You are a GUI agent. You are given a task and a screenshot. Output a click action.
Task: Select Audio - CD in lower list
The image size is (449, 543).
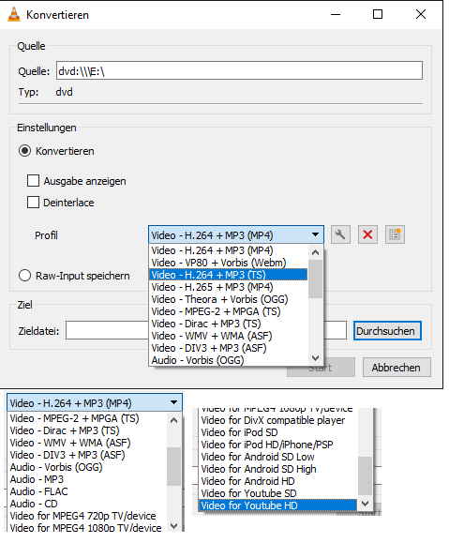pyautogui.click(x=87, y=504)
